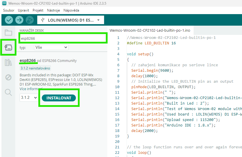Open the Boards Manager sidebar icon

8,47
